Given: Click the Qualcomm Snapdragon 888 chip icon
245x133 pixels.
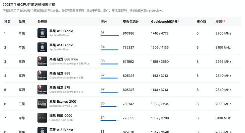Looking at the screenshot, I should point(42,75).
